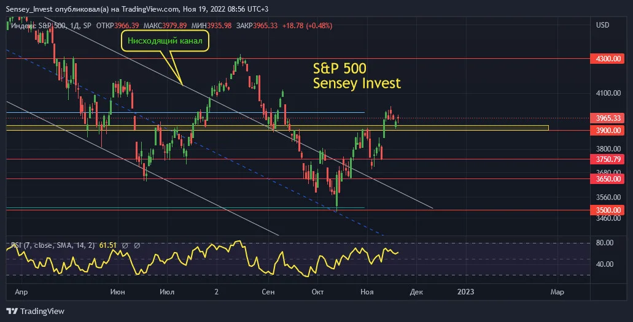Click the ∅ symbol right after RSI value 61.51
The image size is (633, 322).
click(125, 245)
